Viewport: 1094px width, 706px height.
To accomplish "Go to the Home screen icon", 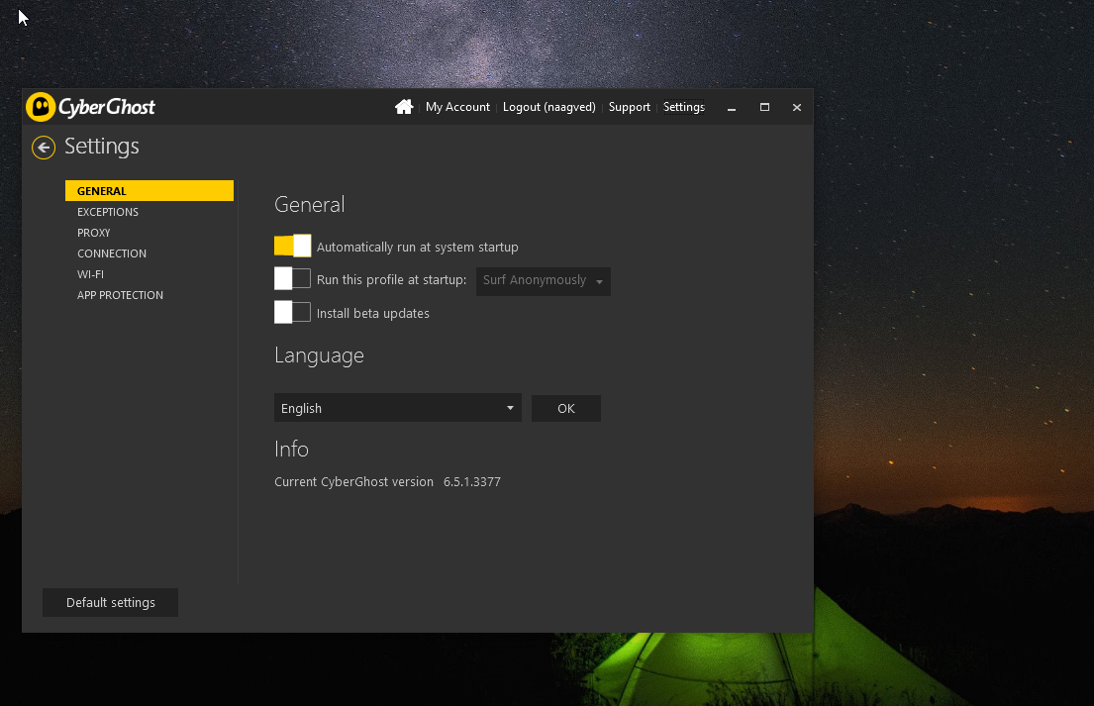I will [x=404, y=107].
